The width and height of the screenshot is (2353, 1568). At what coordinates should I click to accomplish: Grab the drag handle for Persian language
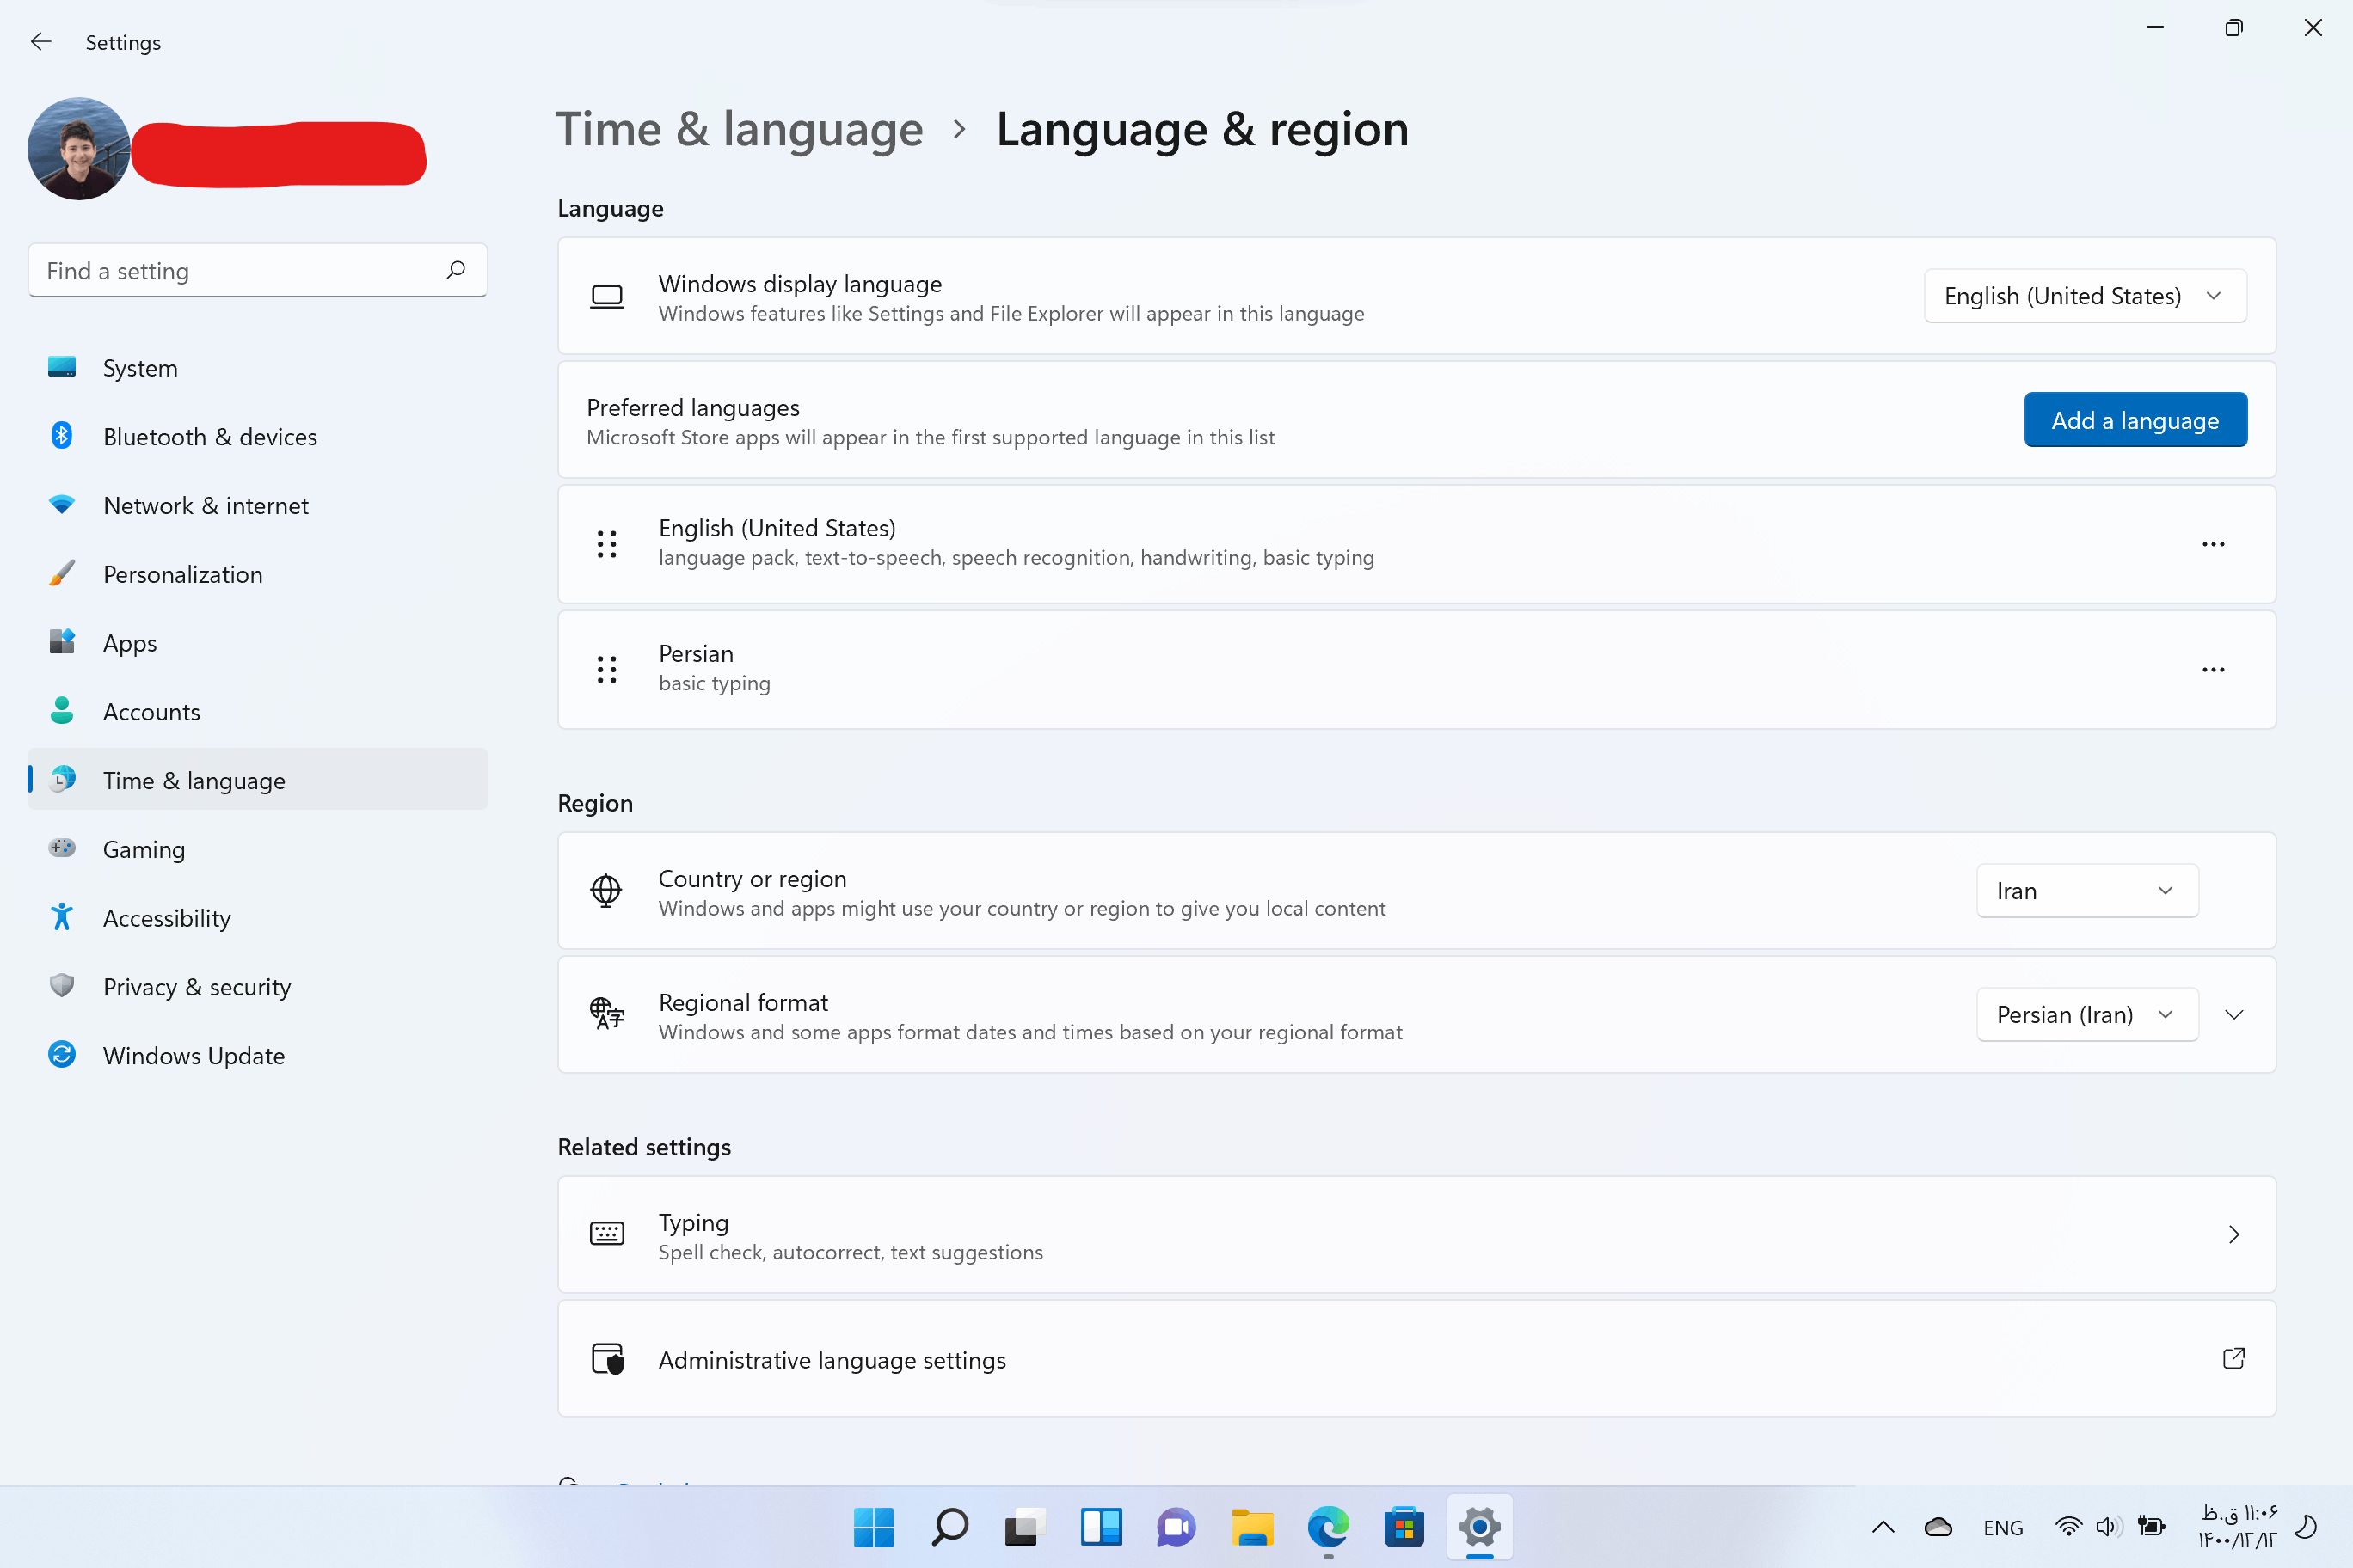click(606, 670)
